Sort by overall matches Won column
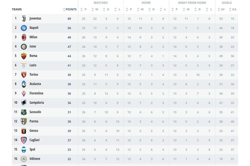 (95, 9)
